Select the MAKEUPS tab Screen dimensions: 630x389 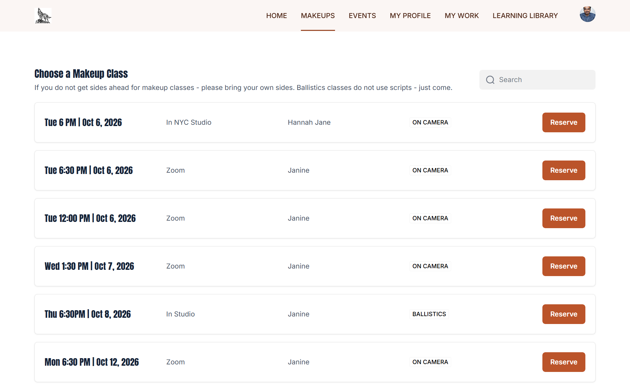(318, 16)
